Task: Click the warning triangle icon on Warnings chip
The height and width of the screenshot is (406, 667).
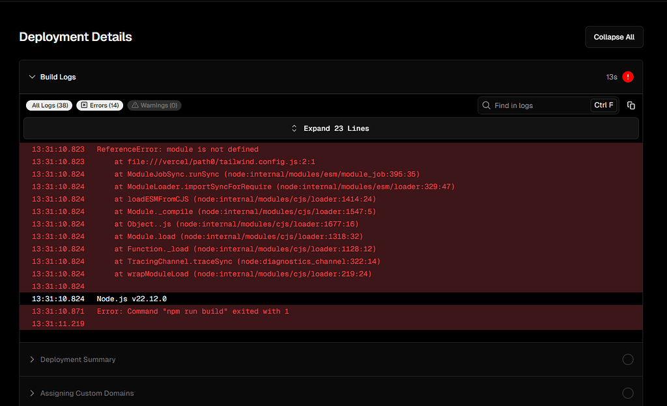Action: tap(135, 105)
